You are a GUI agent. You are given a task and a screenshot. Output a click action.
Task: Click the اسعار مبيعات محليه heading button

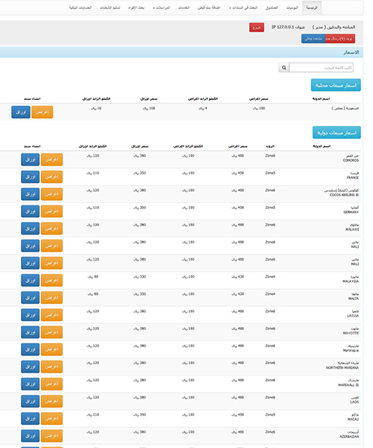336,85
